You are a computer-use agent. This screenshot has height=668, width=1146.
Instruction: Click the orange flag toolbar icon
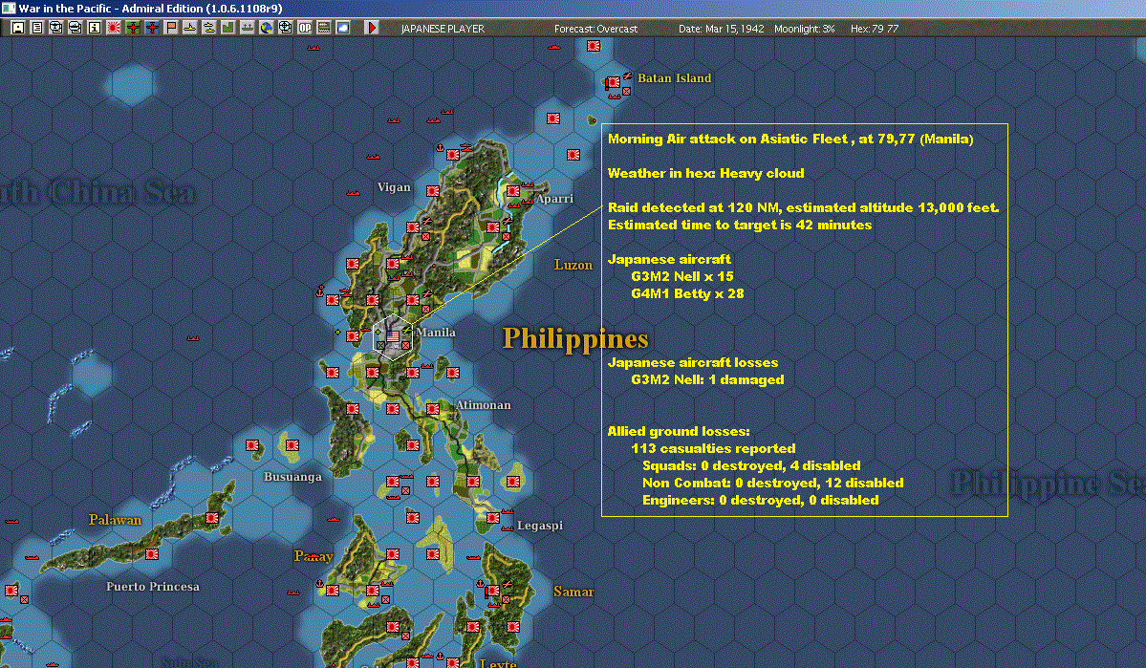click(171, 28)
